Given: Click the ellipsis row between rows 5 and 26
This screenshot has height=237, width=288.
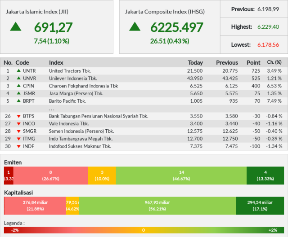Looking at the screenshot, I should 144,109.
